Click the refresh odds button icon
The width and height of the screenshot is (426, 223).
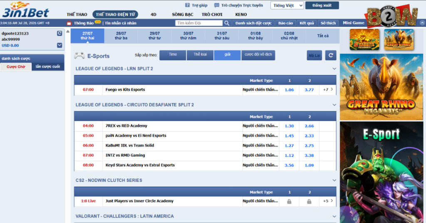pos(331,55)
